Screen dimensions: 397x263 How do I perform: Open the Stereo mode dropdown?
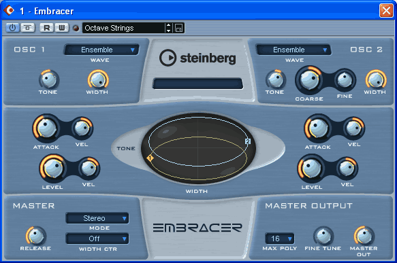coord(97,218)
